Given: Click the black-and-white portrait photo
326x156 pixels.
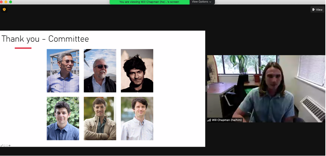Looking at the screenshot, I should (137, 71).
